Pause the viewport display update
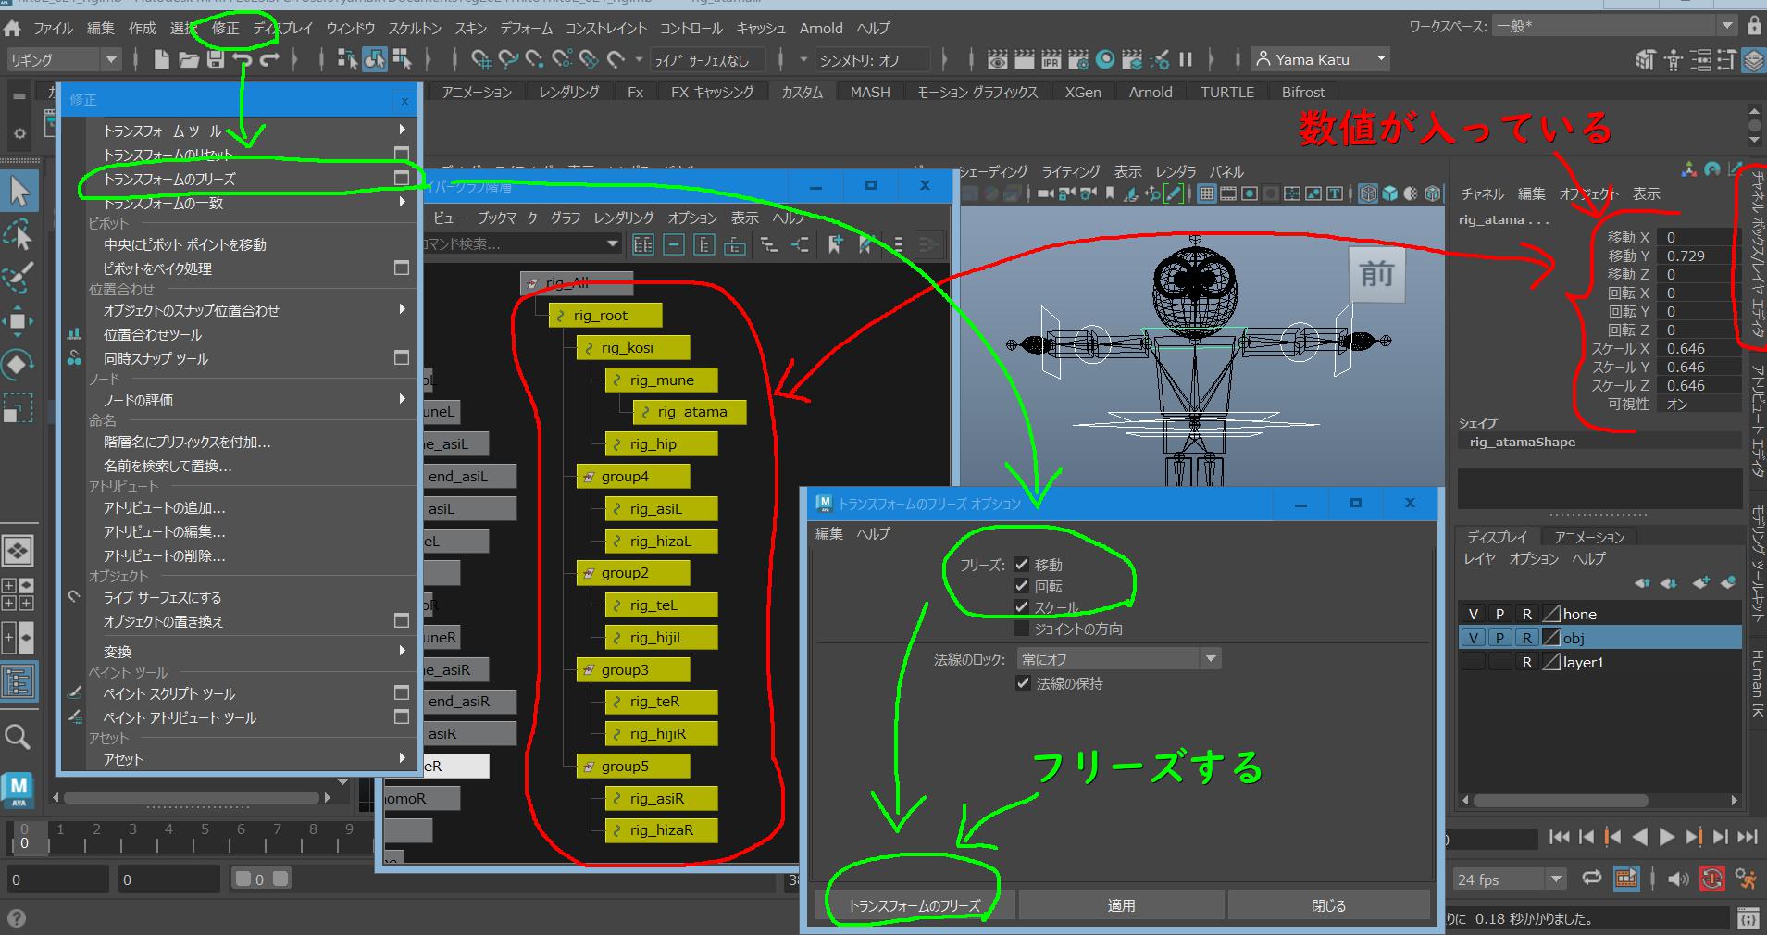Image resolution: width=1767 pixels, height=935 pixels. click(x=1186, y=60)
